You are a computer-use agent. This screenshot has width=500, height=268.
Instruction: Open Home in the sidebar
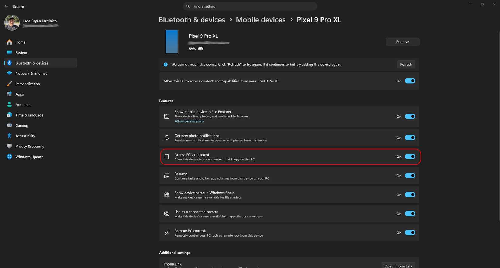click(41, 42)
